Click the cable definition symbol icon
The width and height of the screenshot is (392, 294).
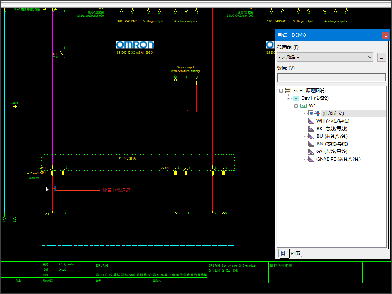317,113
